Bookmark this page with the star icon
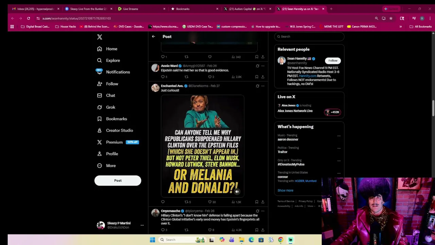Image resolution: width=435 pixels, height=245 pixels. click(x=391, y=18)
